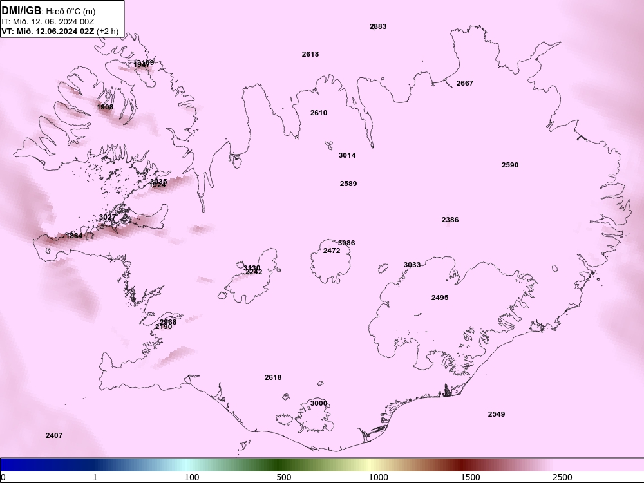644x483 pixels.
Task: Select the 3033 height label
Action: [x=412, y=265]
